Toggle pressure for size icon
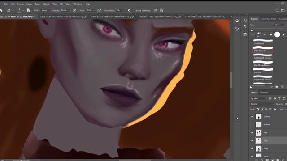The height and width of the screenshot is (161, 287). coord(155,11)
